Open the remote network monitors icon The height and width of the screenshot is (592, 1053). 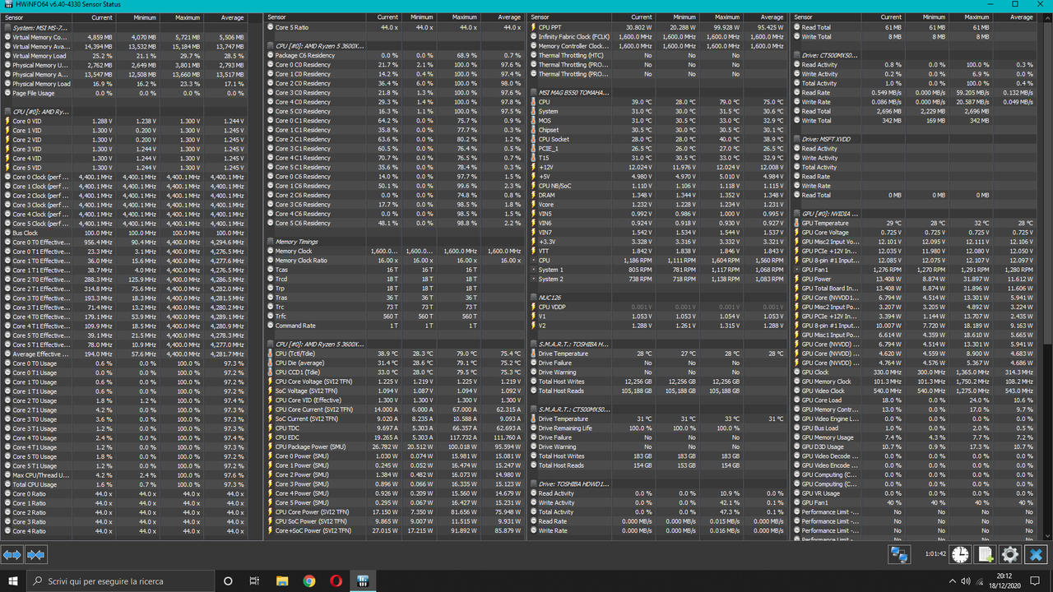point(899,555)
